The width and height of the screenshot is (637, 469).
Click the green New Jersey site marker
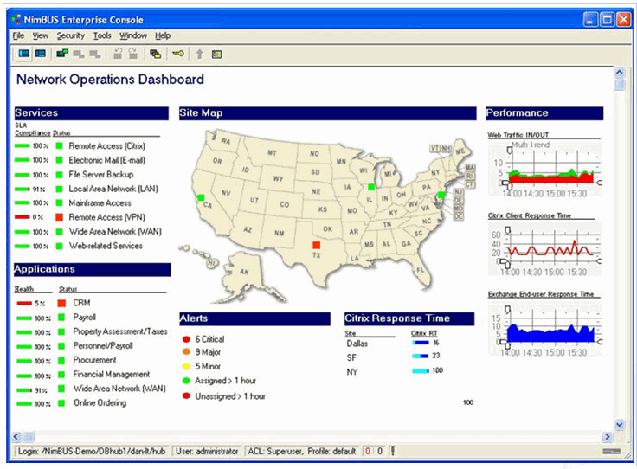[x=441, y=196]
